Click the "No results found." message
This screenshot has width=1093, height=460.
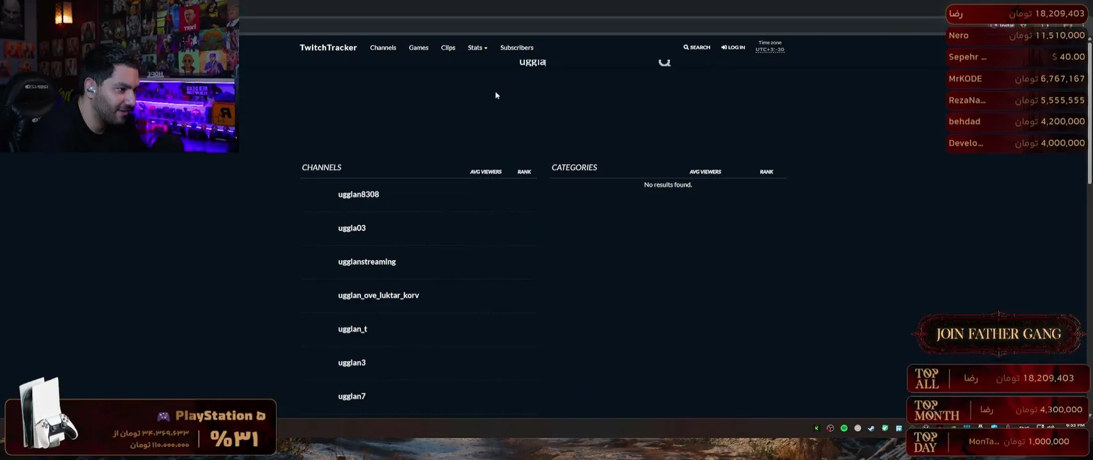click(668, 185)
